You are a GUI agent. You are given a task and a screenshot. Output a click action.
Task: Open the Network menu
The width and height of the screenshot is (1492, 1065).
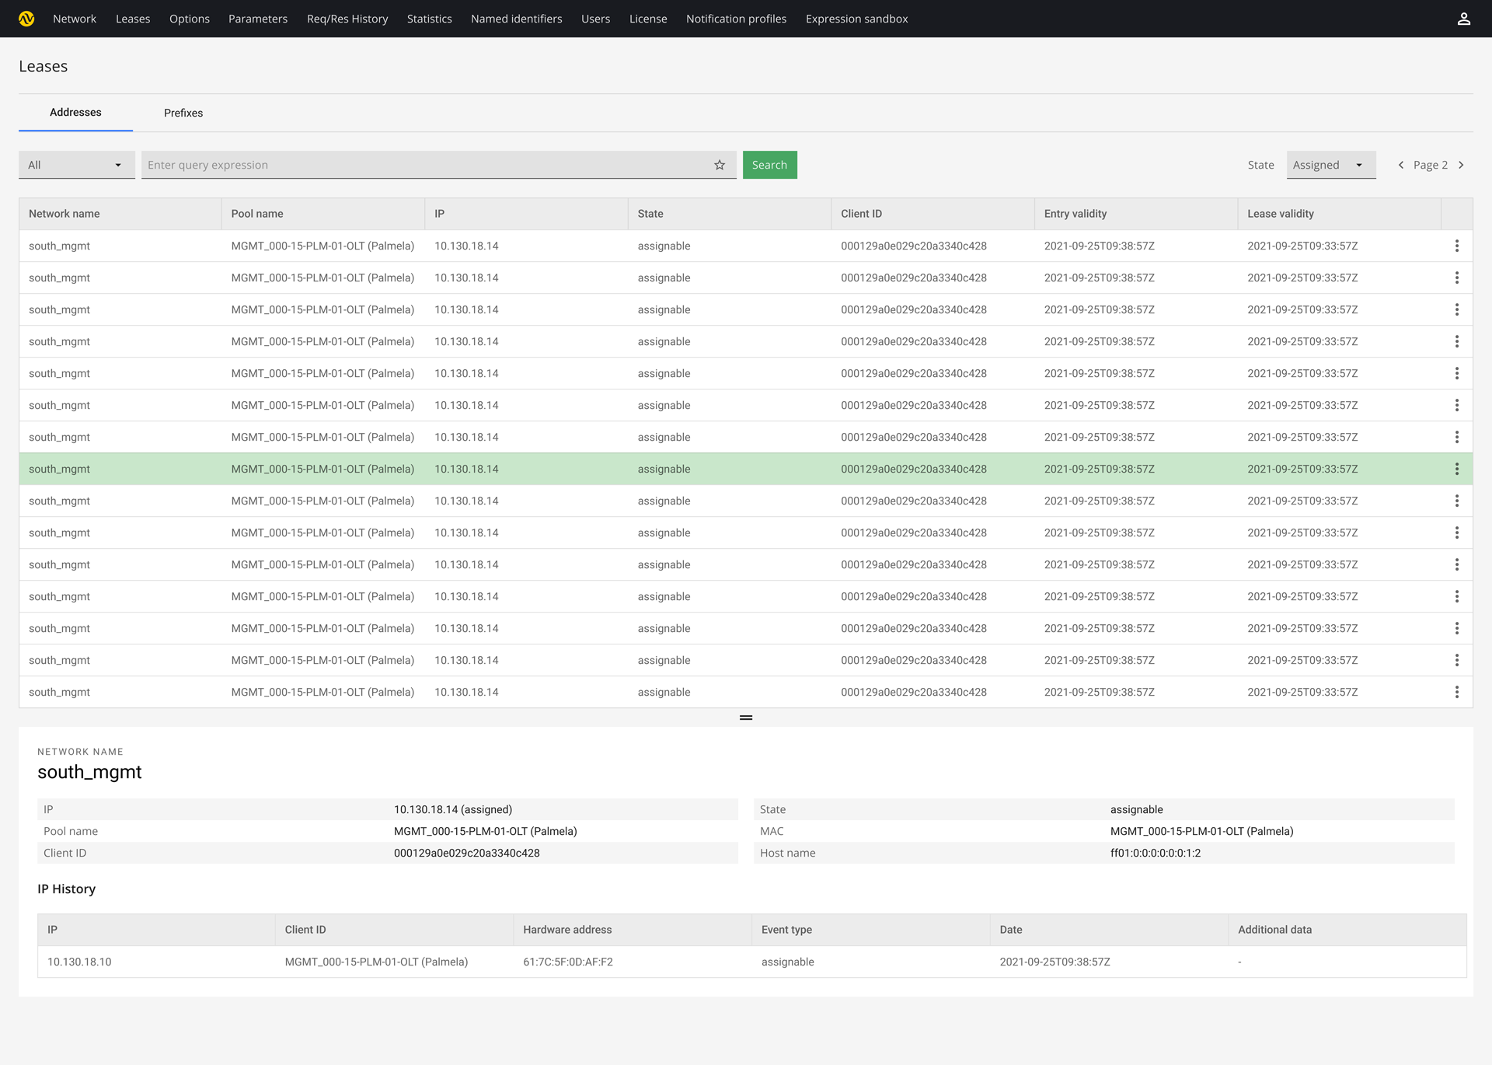click(x=75, y=19)
